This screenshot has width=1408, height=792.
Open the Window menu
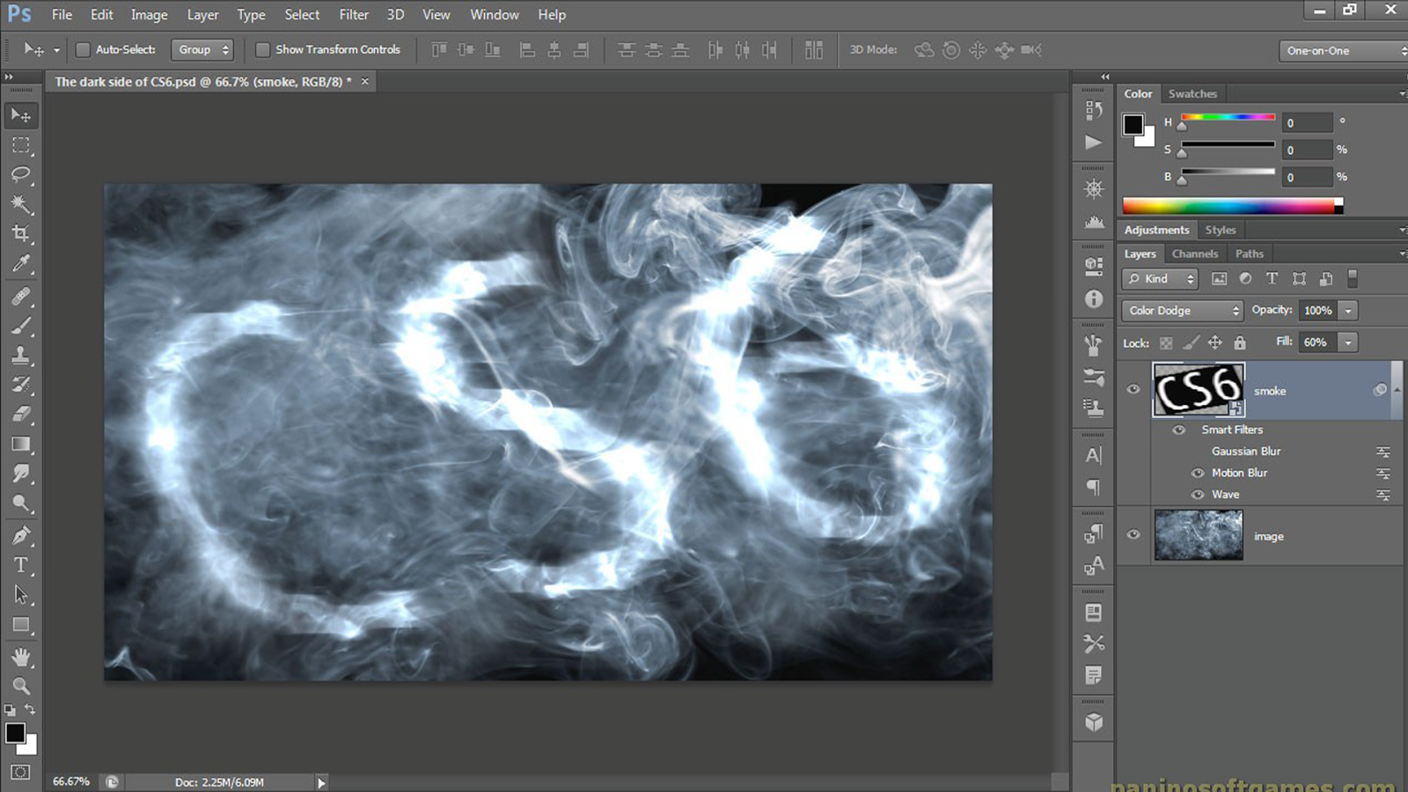495,15
